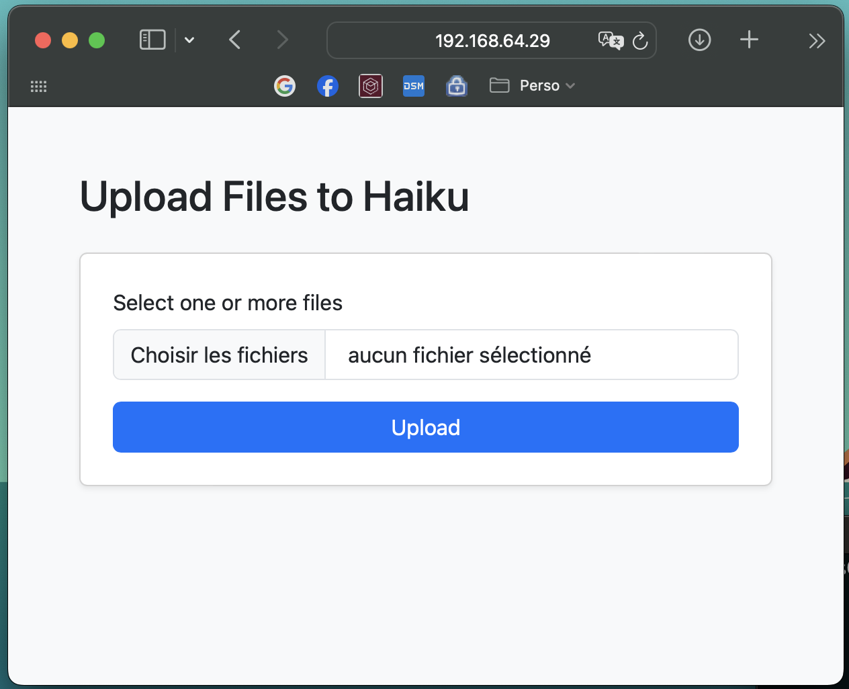
Task: Open the favorites grid icon
Action: (39, 86)
